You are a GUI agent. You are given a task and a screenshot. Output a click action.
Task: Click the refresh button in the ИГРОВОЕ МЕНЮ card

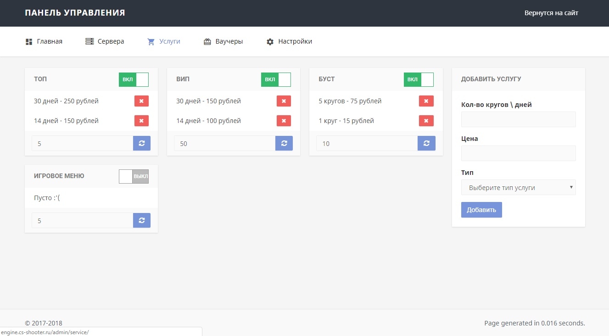pos(142,220)
